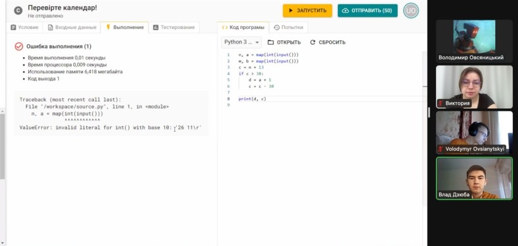This screenshot has width=518, height=246.
Task: Select the Выполнение tab
Action: click(124, 27)
